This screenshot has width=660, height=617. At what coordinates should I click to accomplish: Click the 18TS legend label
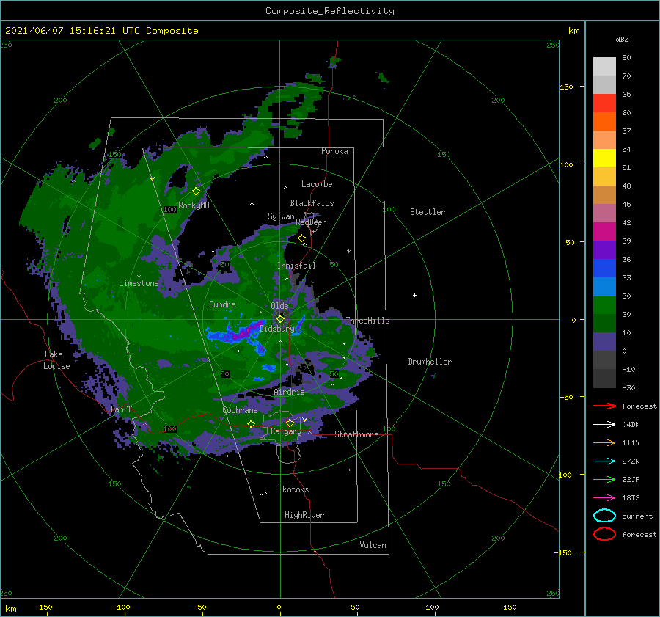point(631,498)
